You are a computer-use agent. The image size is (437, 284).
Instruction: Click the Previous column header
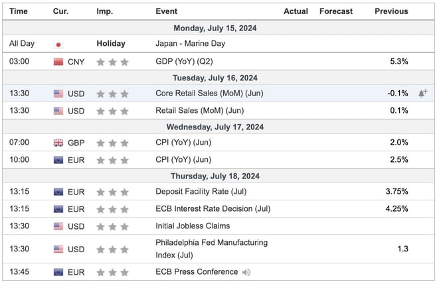(x=391, y=11)
